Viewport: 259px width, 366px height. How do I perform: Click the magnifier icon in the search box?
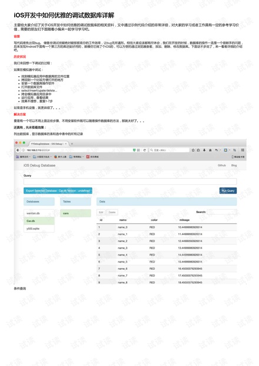pyautogui.click(x=151, y=150)
